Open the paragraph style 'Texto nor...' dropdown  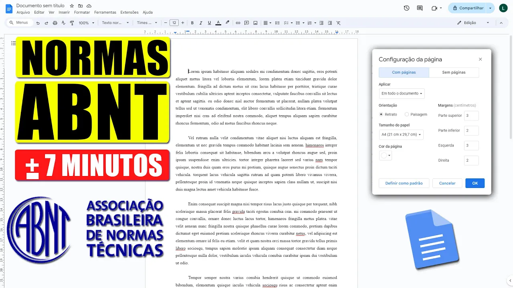pos(115,23)
